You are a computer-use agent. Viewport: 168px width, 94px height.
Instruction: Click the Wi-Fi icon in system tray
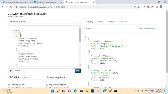(146, 91)
